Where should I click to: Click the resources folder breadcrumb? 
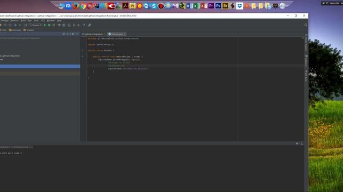15,30
